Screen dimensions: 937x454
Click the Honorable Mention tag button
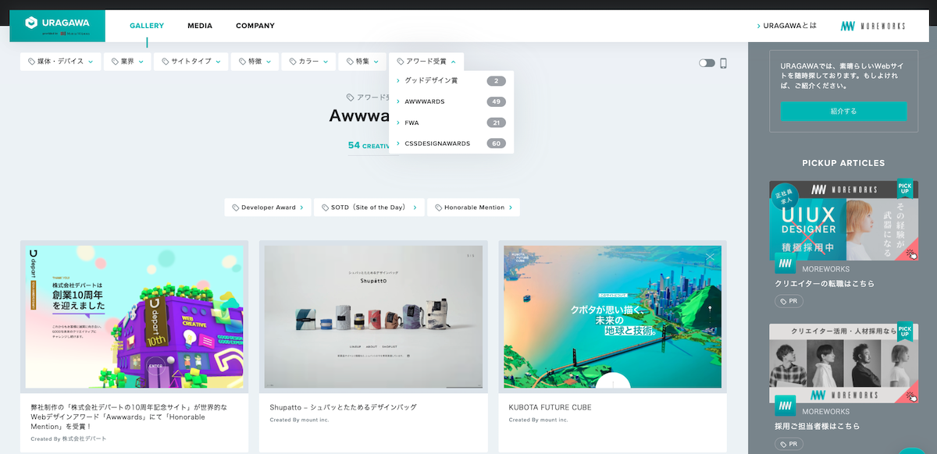[x=473, y=207]
